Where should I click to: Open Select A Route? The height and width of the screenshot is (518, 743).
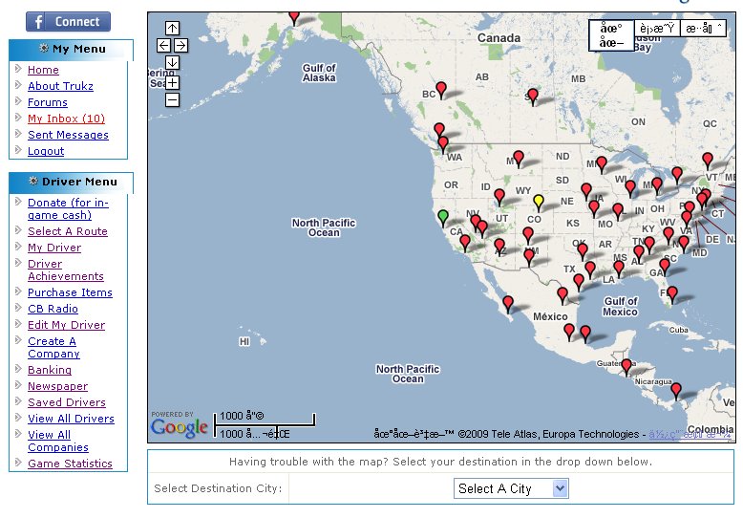68,231
